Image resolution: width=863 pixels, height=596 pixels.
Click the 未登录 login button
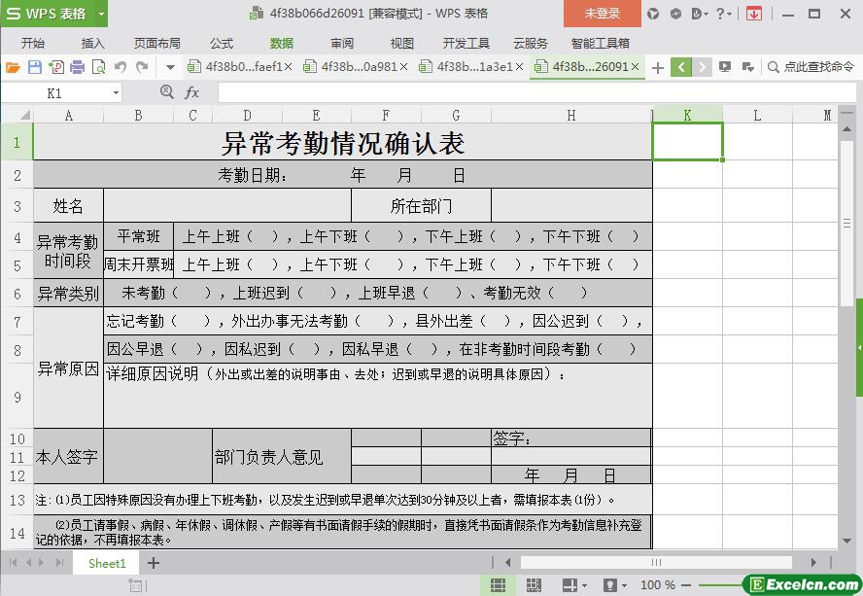pos(602,14)
